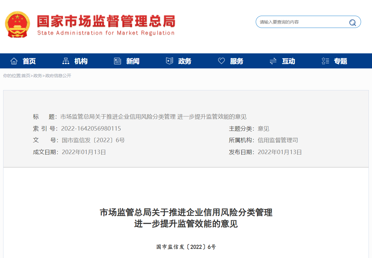Click the badge icon beside 政务
Screen dimensions: 372x258
[170, 61]
